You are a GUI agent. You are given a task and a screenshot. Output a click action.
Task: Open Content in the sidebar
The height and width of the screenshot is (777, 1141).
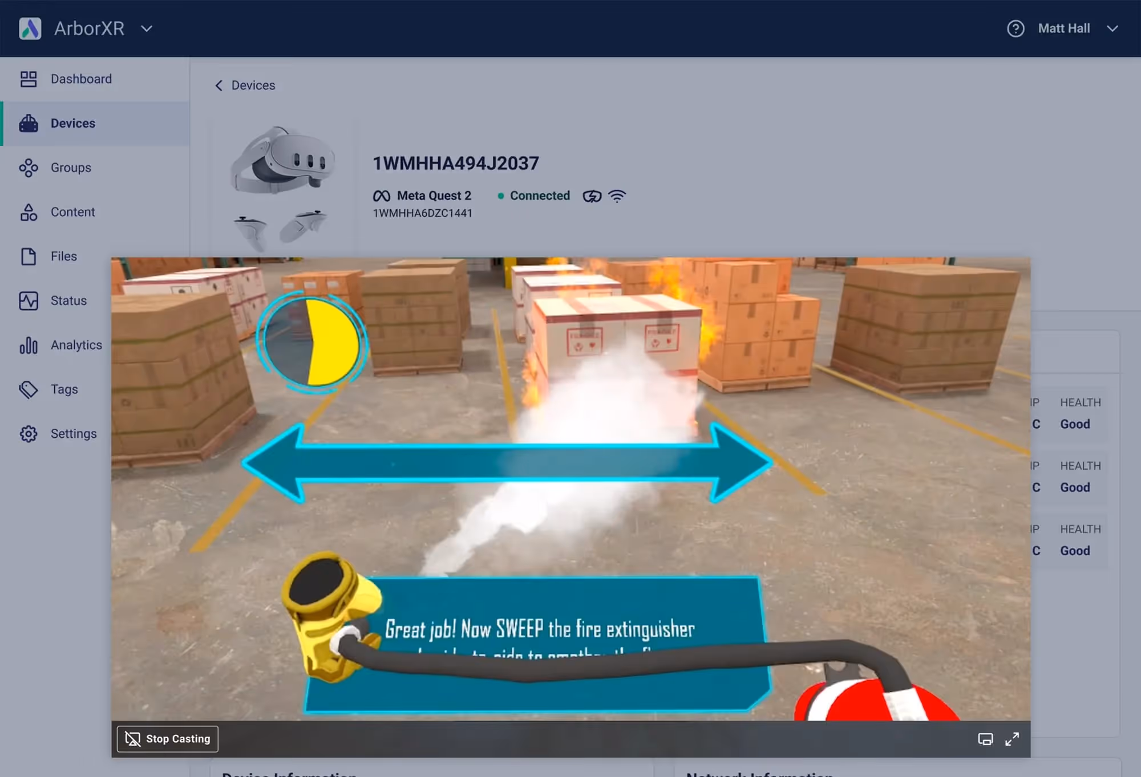coord(95,212)
